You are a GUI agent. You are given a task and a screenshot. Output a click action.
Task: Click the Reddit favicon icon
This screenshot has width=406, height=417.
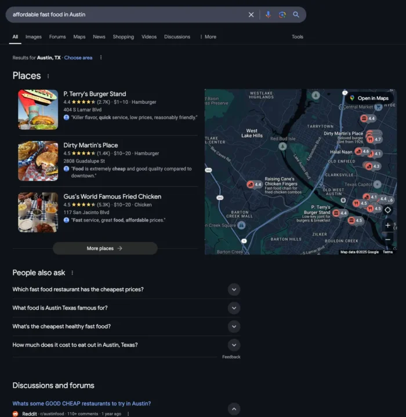[x=16, y=414]
